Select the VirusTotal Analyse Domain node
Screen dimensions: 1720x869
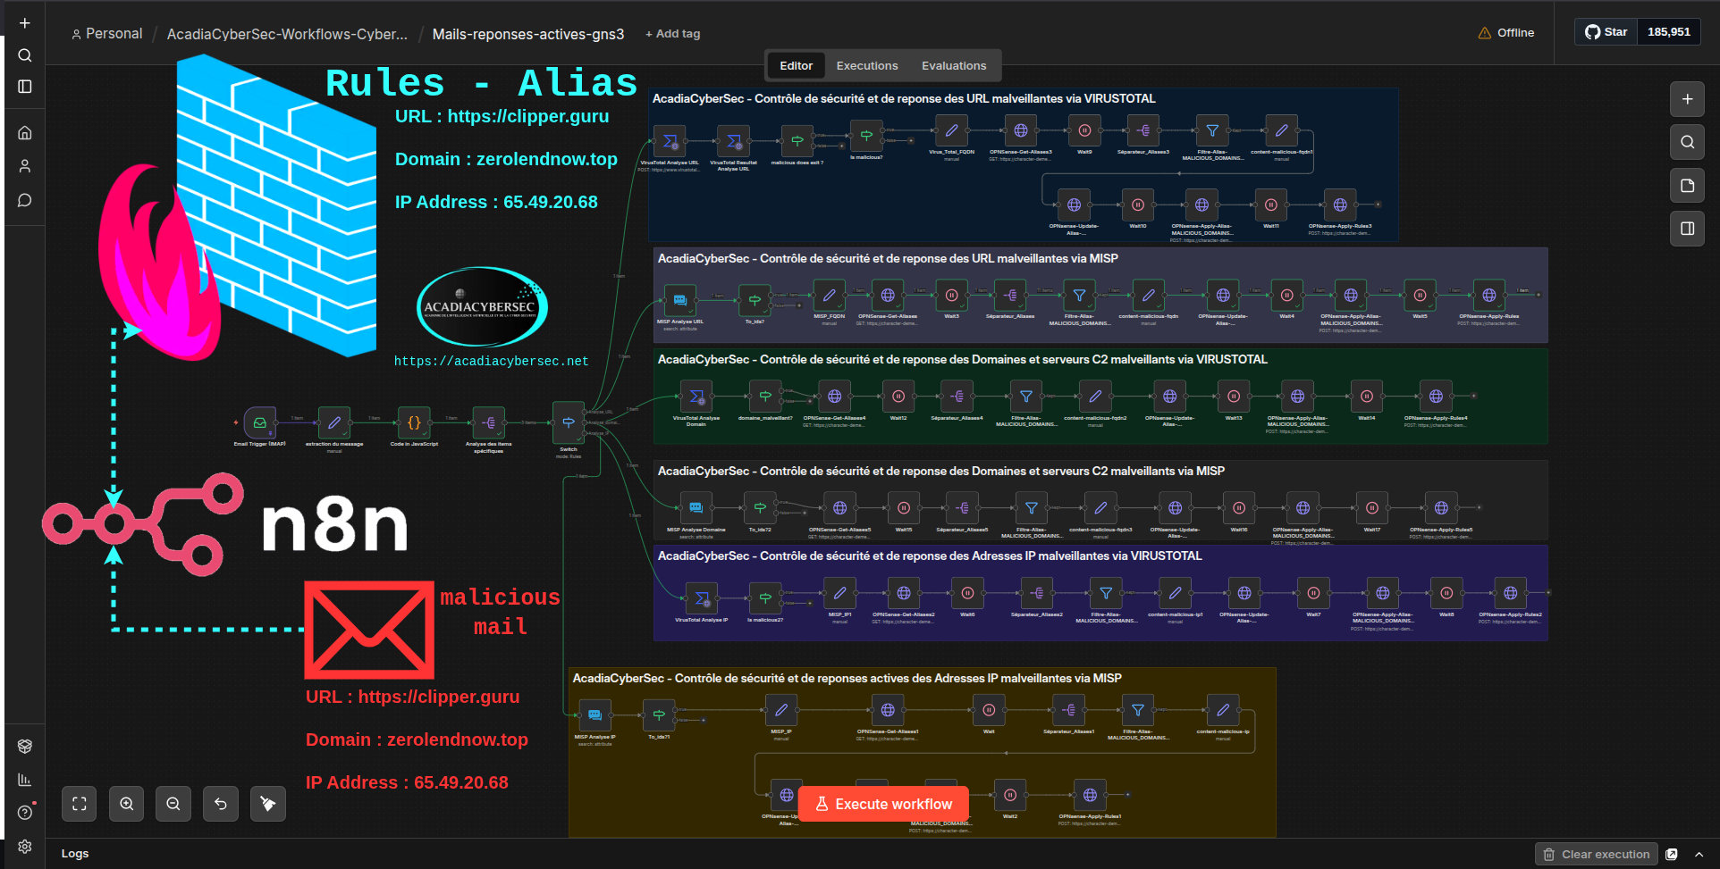pyautogui.click(x=696, y=397)
